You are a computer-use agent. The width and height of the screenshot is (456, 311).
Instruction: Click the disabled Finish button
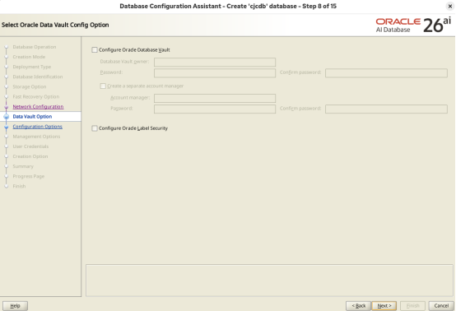pos(412,306)
